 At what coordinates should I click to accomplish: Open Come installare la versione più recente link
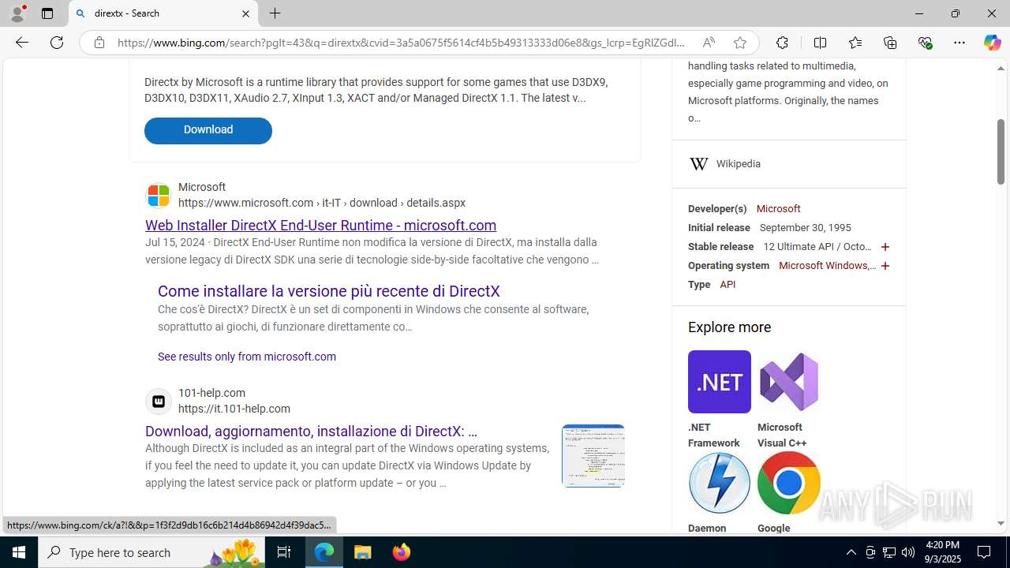[329, 291]
